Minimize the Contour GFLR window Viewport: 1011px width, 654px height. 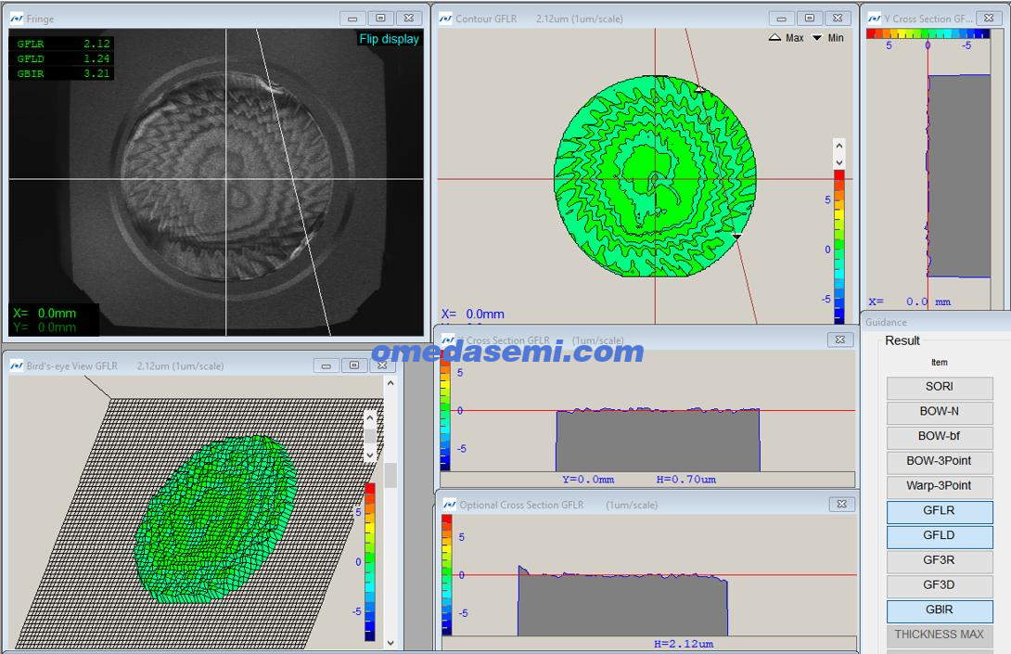tap(782, 19)
